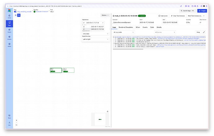This screenshot has width=214, height=136.
Task: Expand the logs to fullscreen
Action: [204, 32]
